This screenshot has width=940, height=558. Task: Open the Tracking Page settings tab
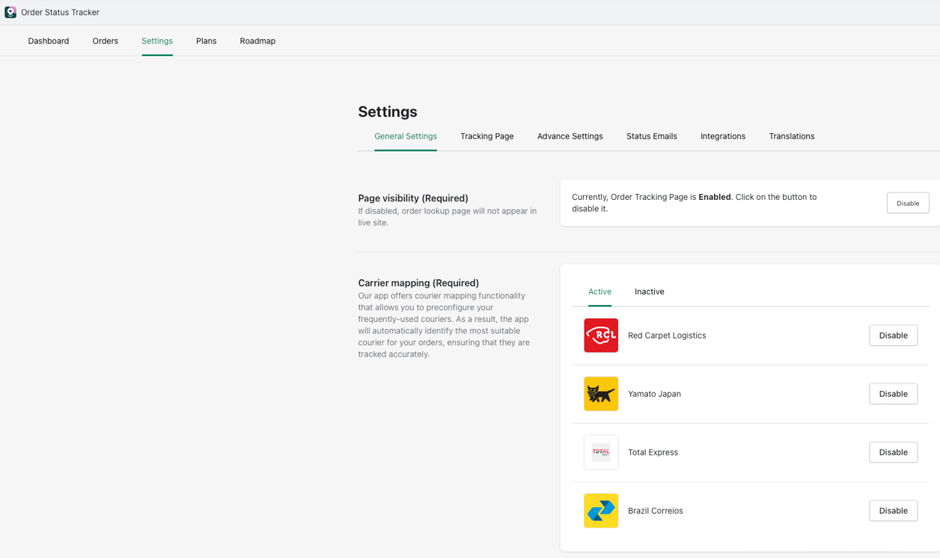point(487,136)
